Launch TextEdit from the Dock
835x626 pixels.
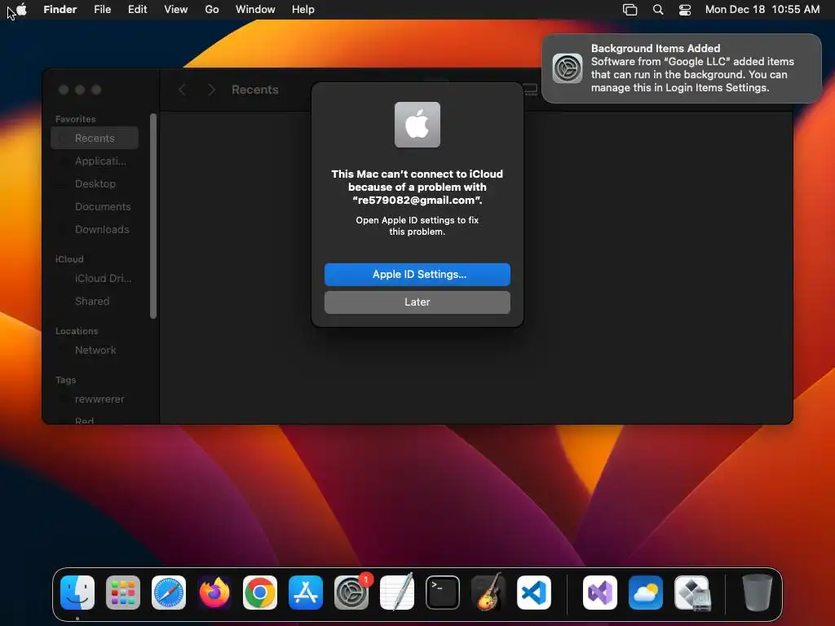pyautogui.click(x=397, y=592)
